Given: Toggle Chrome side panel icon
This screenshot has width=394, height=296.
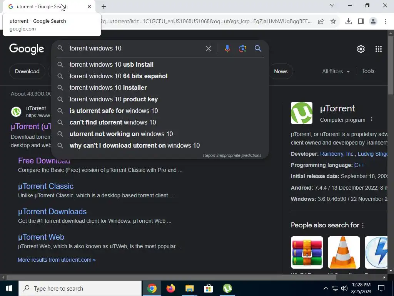Looking at the screenshot, I should pos(361,22).
